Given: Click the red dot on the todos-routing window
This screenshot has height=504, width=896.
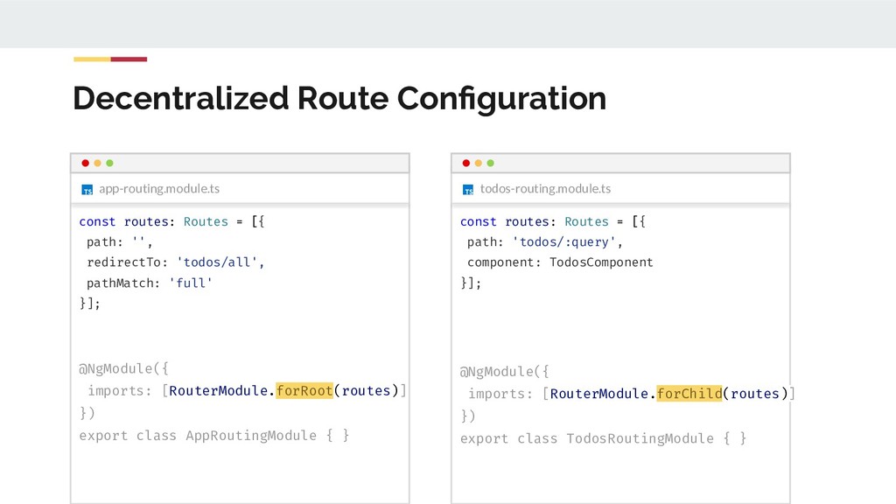Looking at the screenshot, I should (x=465, y=163).
